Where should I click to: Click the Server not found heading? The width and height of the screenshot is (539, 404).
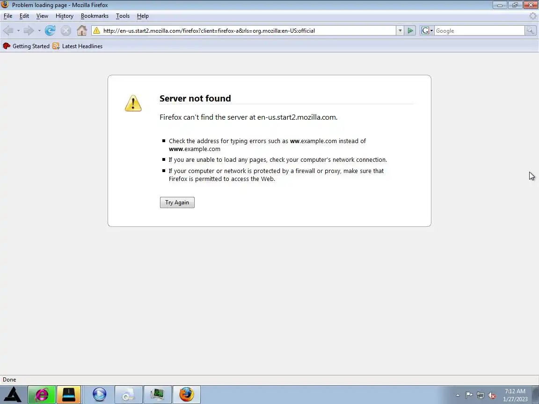(x=195, y=98)
